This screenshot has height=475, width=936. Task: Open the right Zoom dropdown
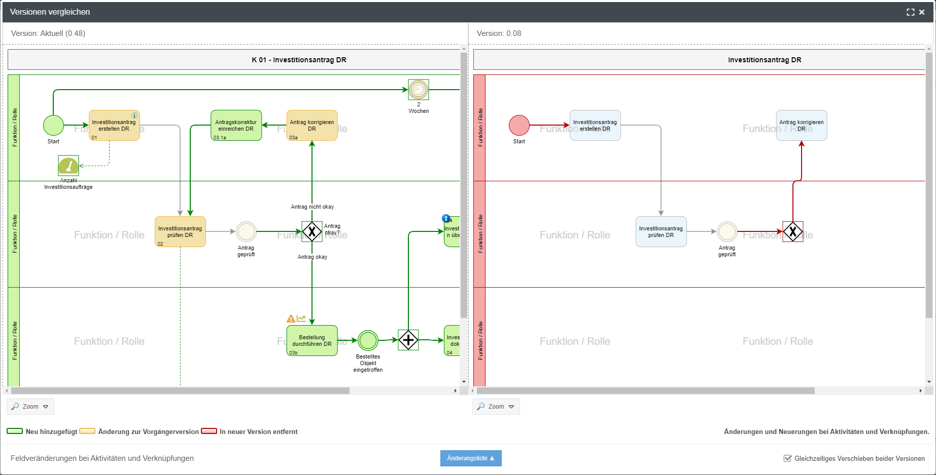[496, 407]
